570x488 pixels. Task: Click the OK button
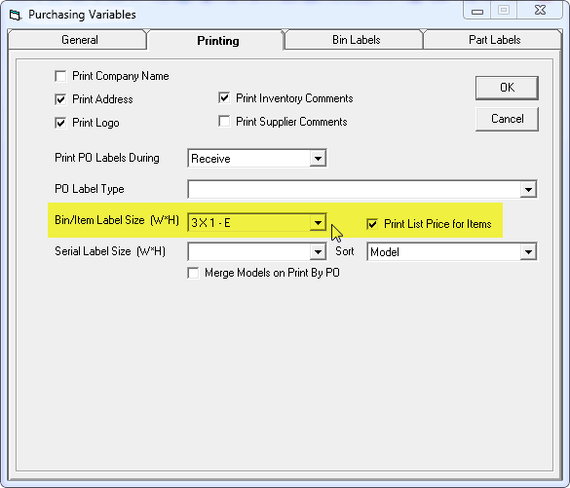click(507, 88)
